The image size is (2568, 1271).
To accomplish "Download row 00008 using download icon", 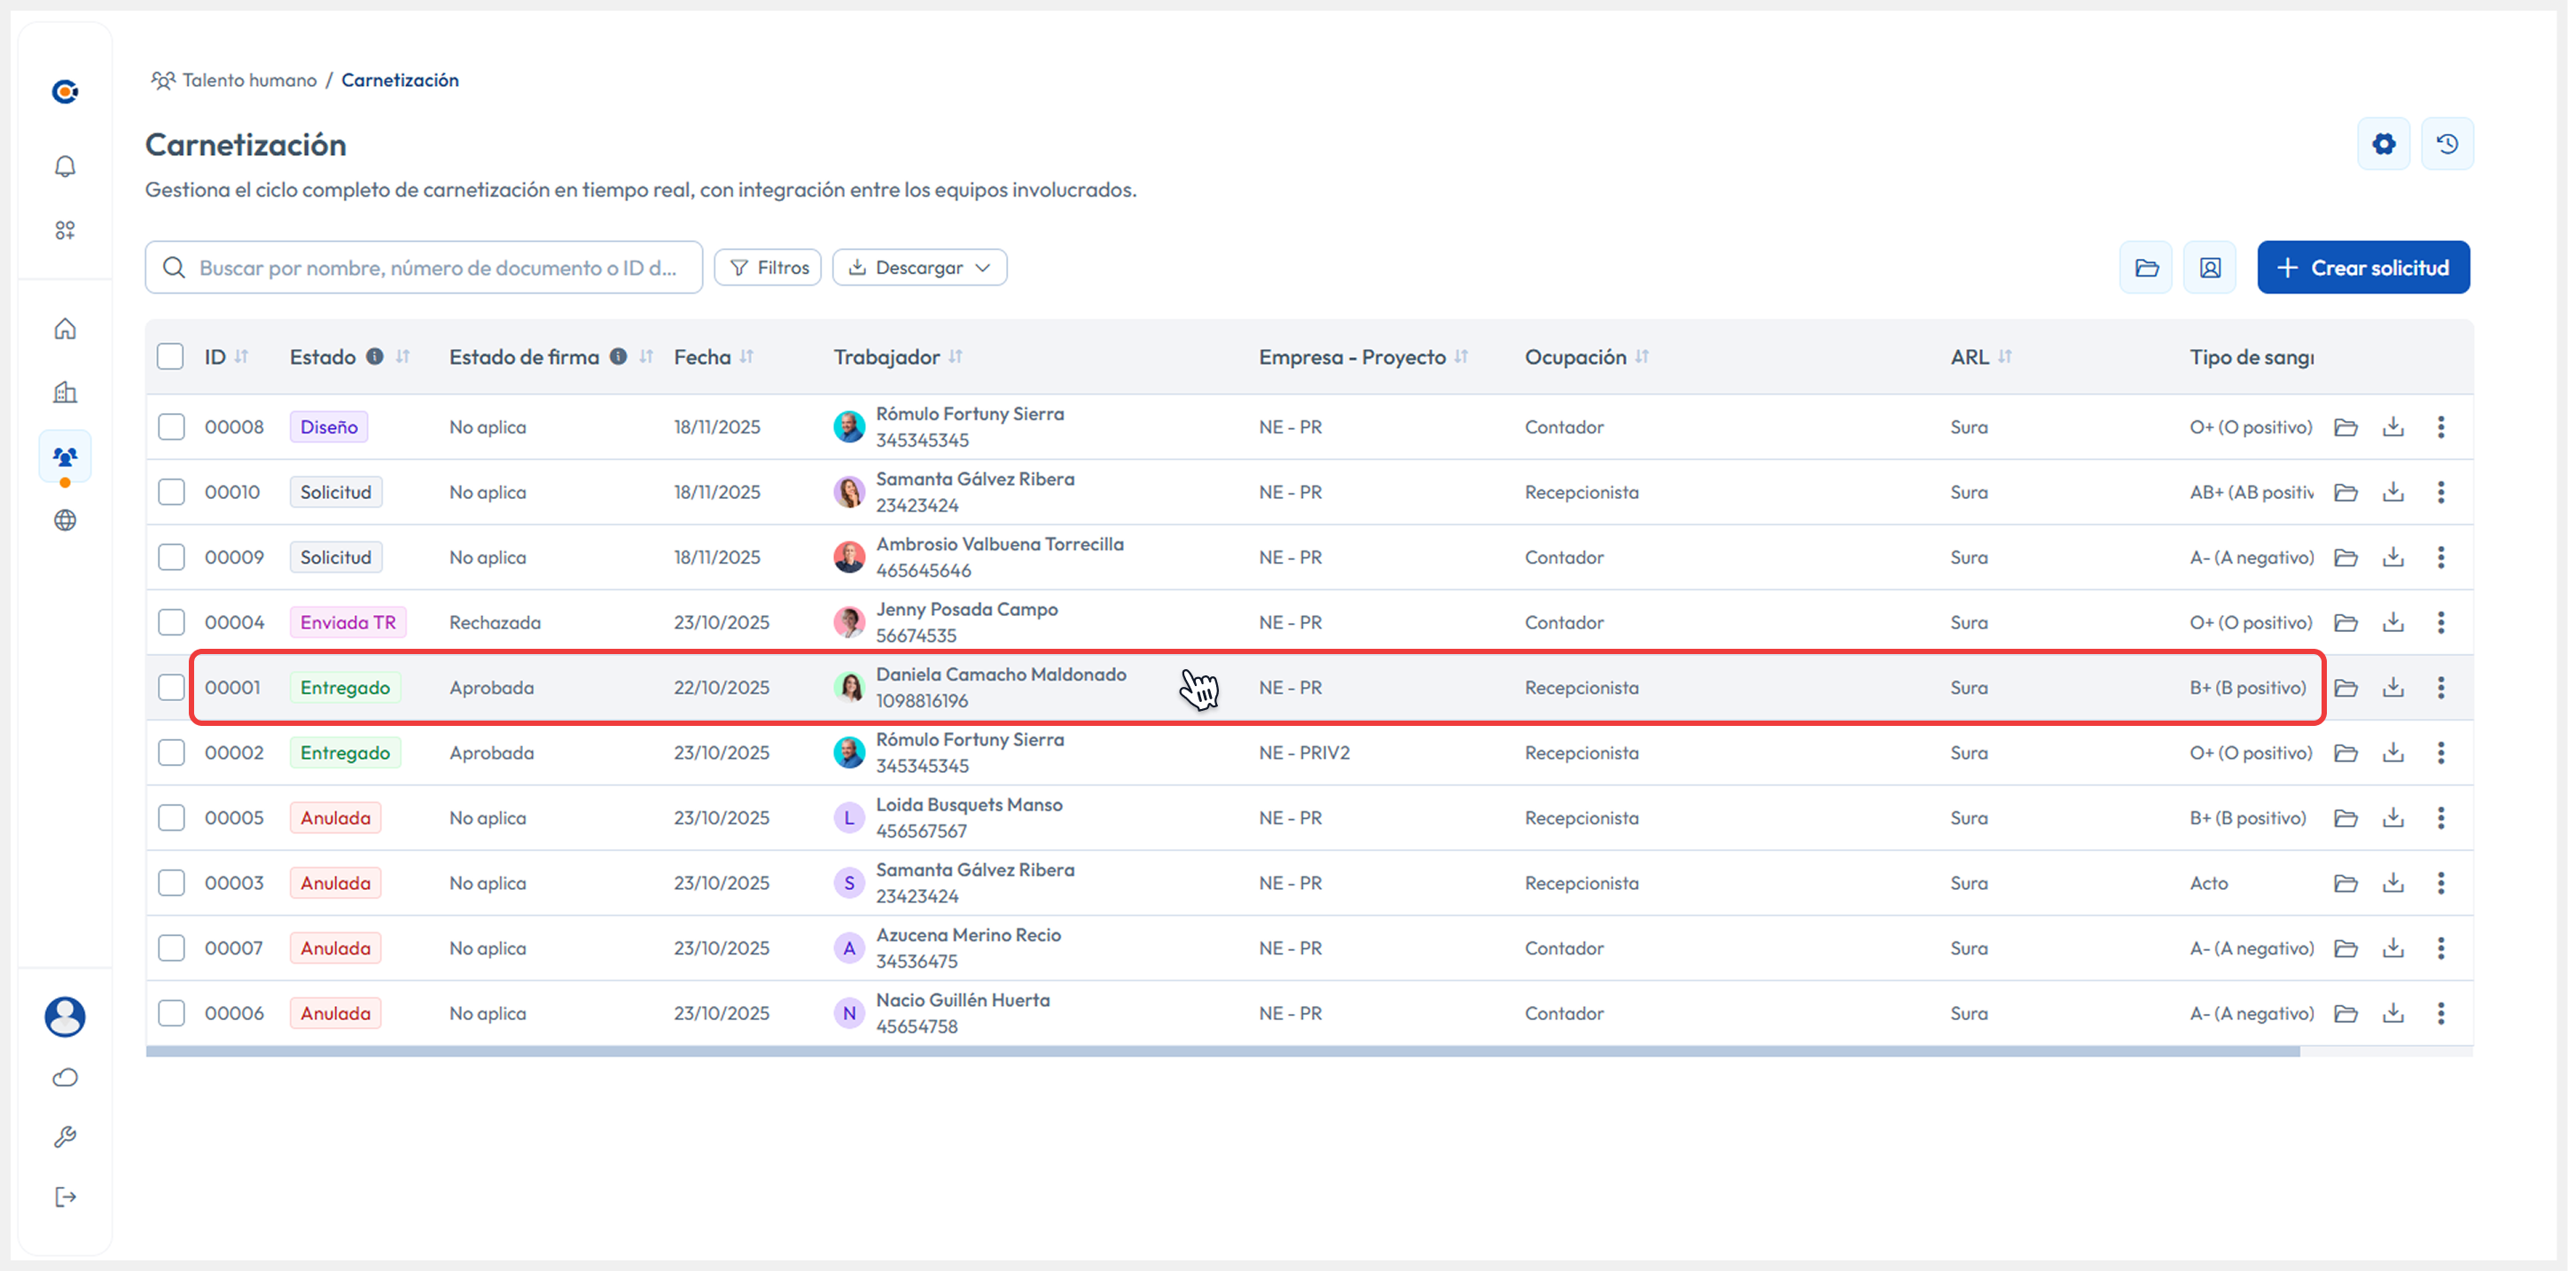I will 2393,427.
